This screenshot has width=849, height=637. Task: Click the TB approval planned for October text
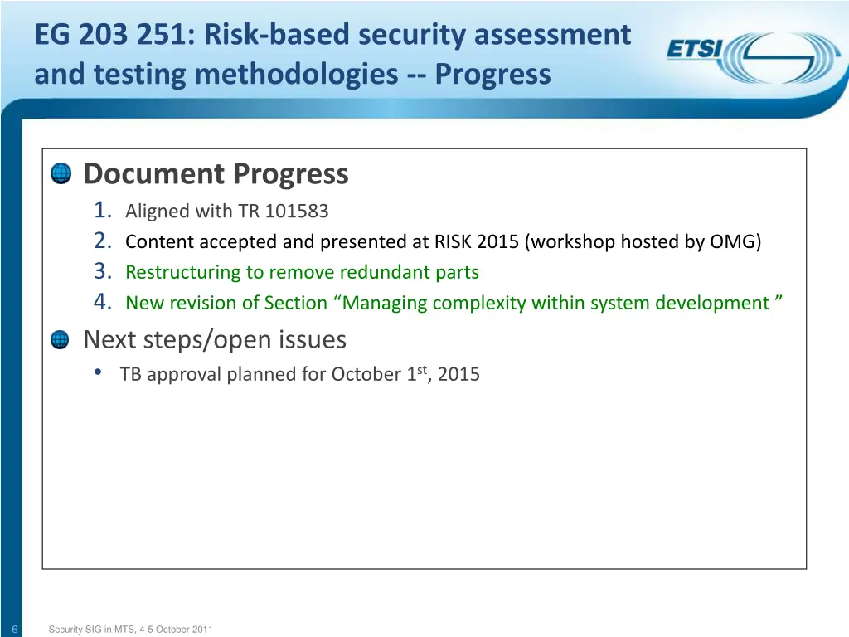point(299,374)
